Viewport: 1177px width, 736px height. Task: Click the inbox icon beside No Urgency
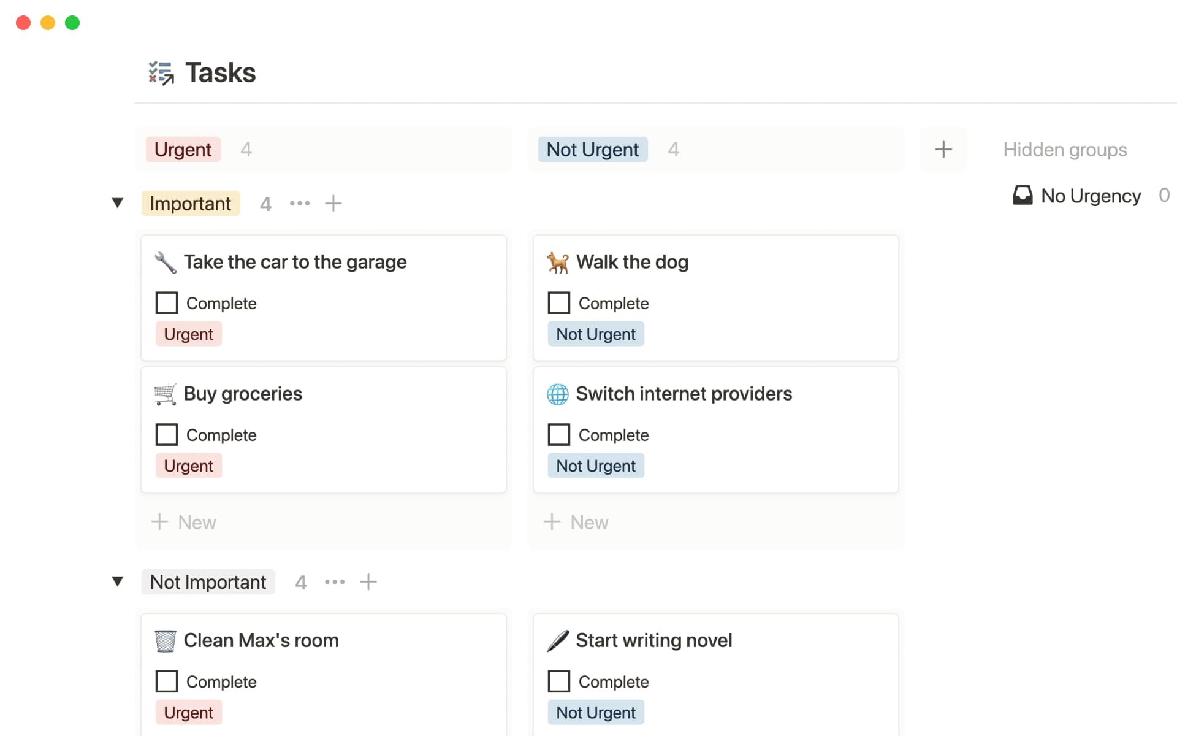[1023, 196]
